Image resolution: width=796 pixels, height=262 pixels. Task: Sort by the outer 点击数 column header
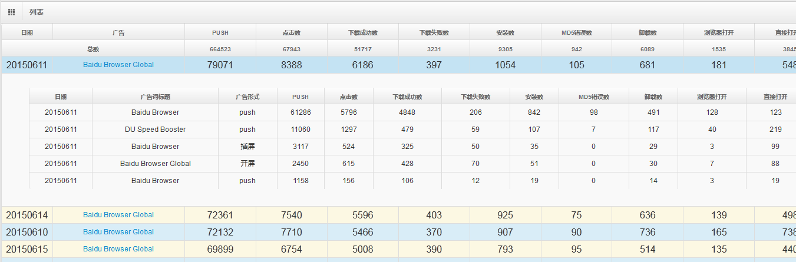(x=292, y=33)
